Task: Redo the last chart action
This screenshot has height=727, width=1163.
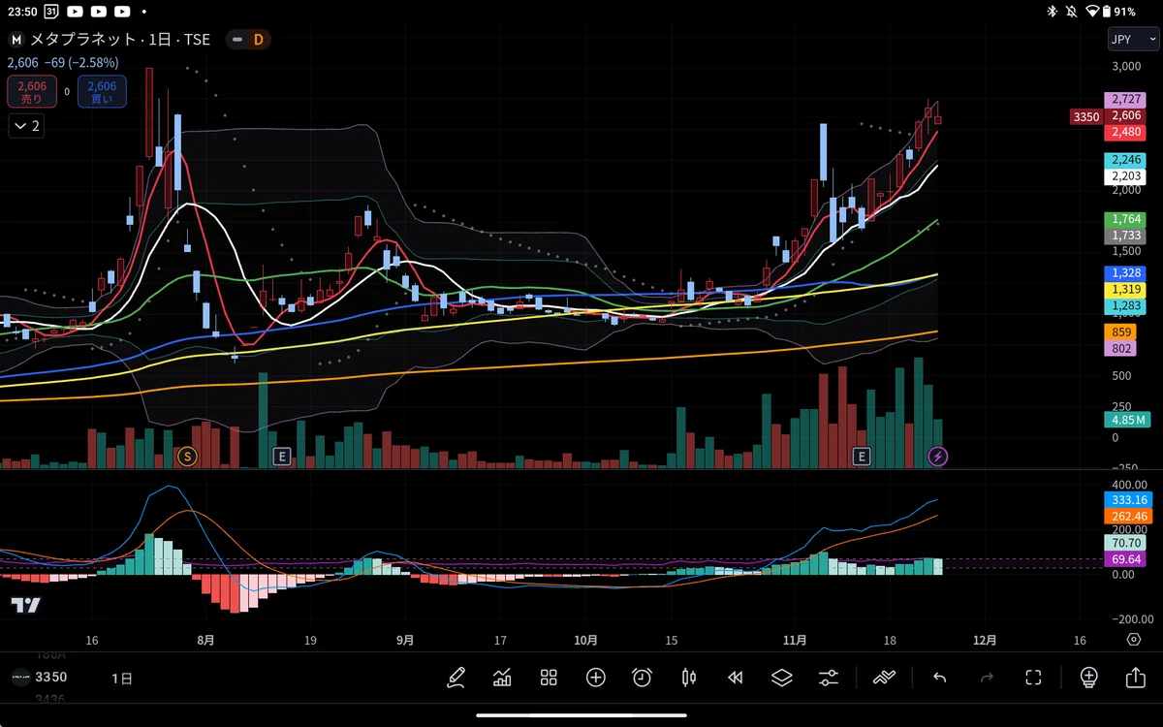Action: coord(987,678)
